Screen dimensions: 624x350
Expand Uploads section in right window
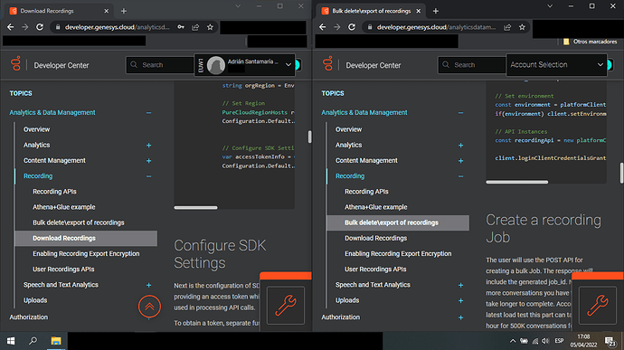[460, 300]
